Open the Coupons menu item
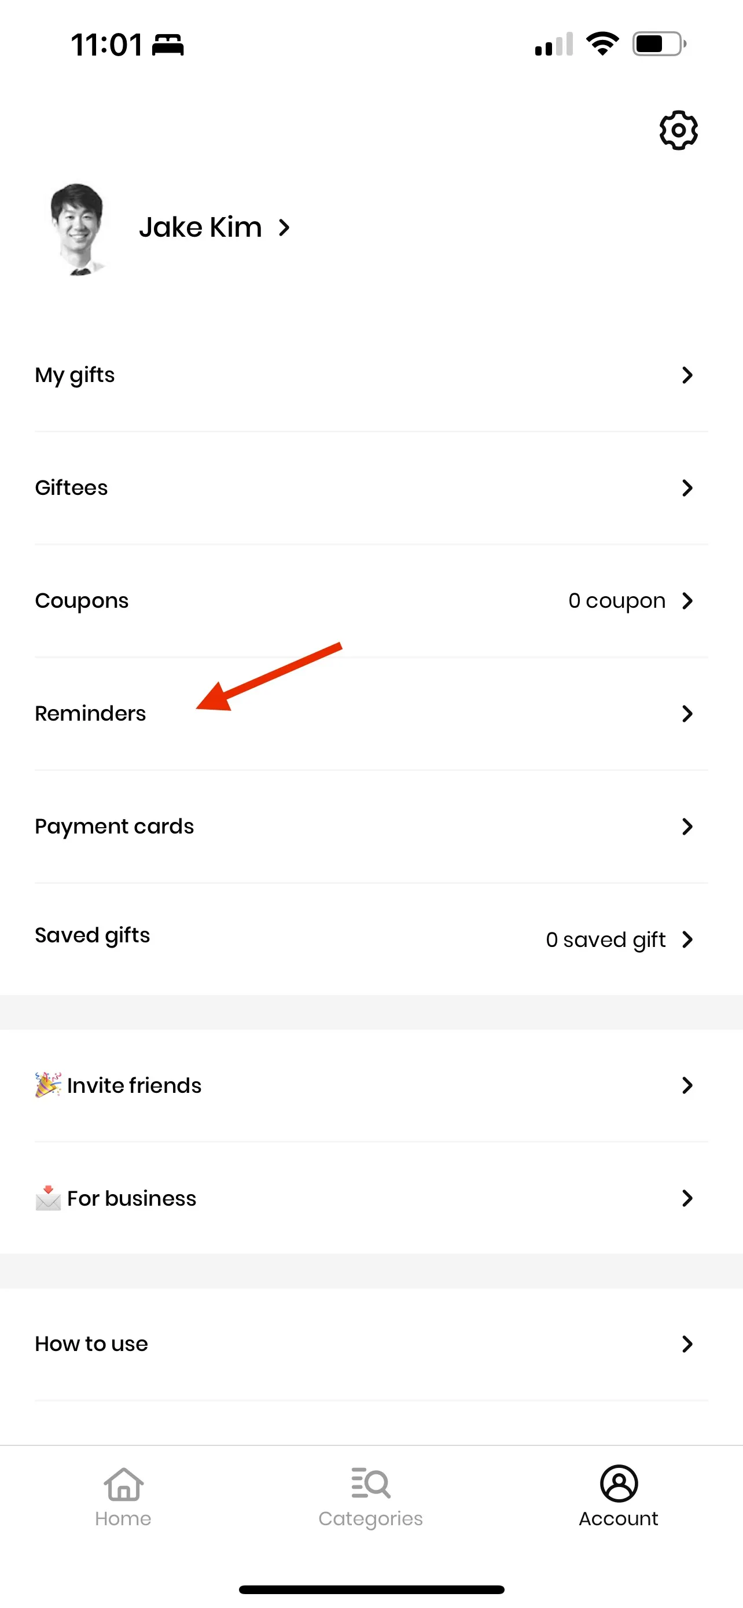The width and height of the screenshot is (743, 1608). coord(371,600)
